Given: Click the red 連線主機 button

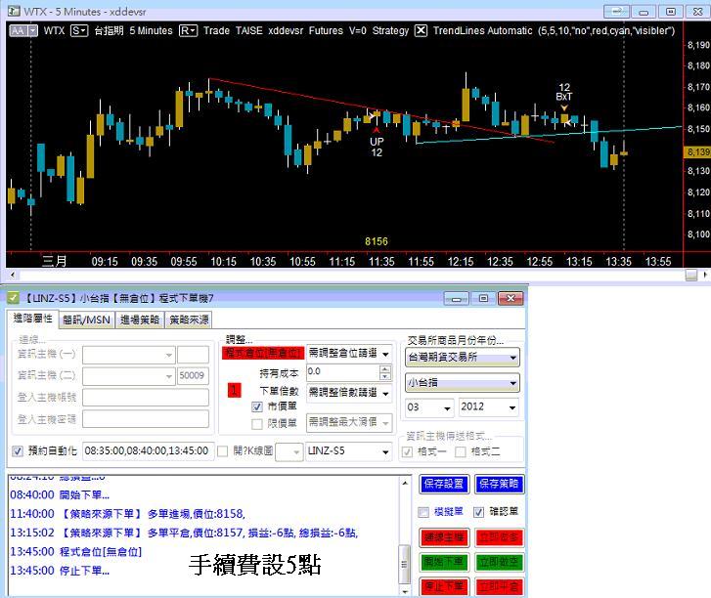Looking at the screenshot, I should (444, 537).
